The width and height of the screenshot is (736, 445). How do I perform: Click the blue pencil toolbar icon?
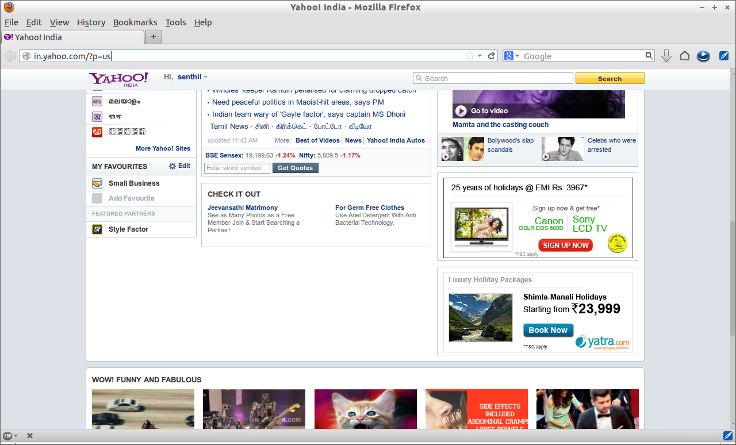[x=724, y=56]
